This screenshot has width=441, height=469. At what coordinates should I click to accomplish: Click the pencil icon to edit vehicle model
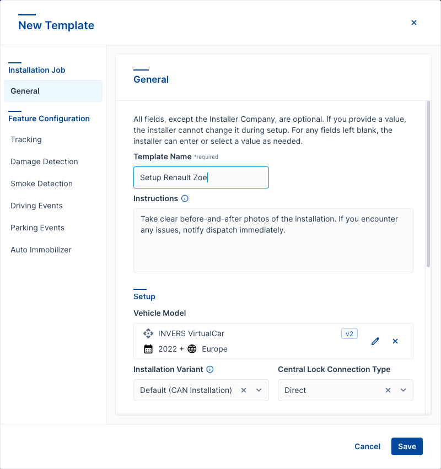(x=375, y=341)
